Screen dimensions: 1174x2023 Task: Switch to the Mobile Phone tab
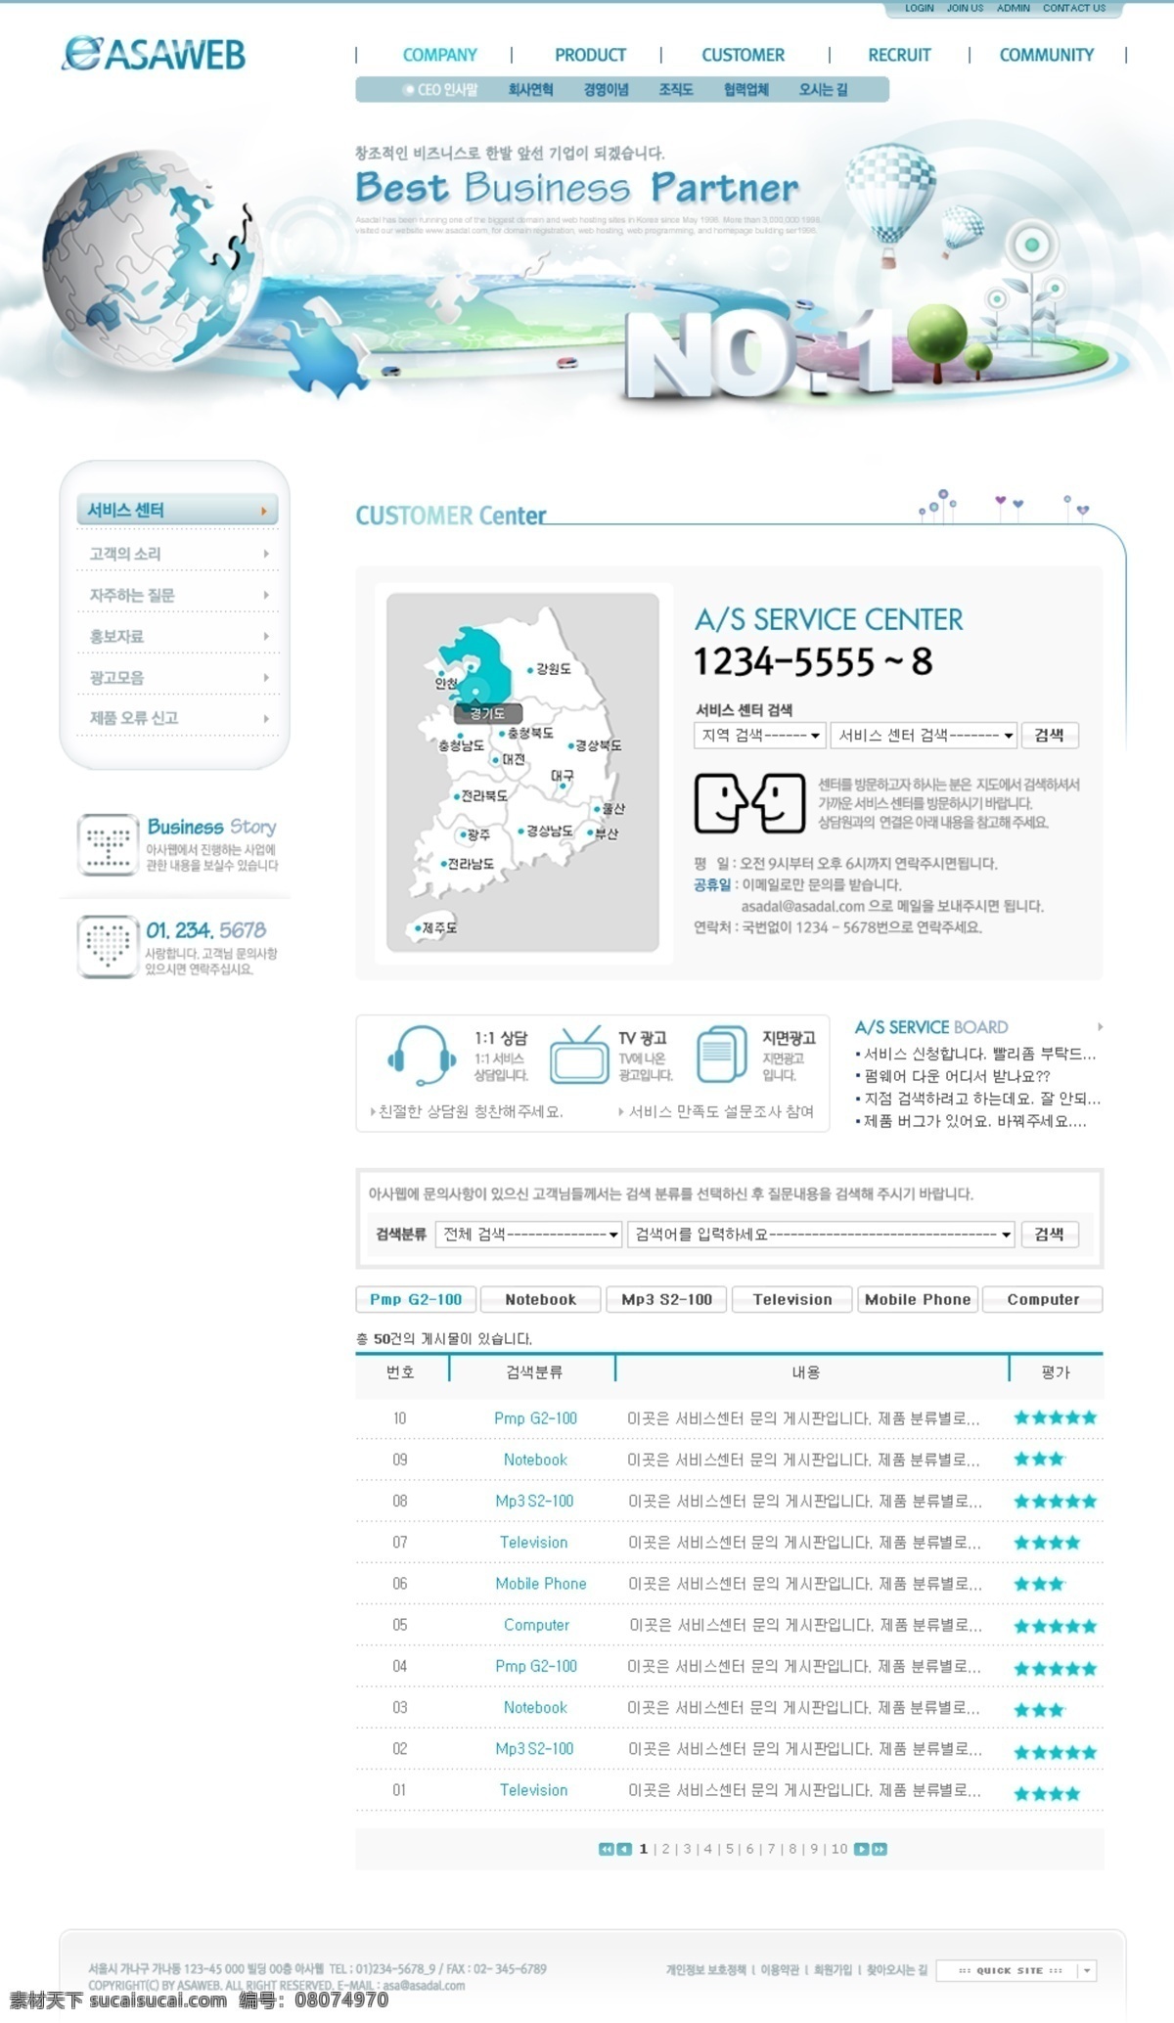tap(918, 1299)
